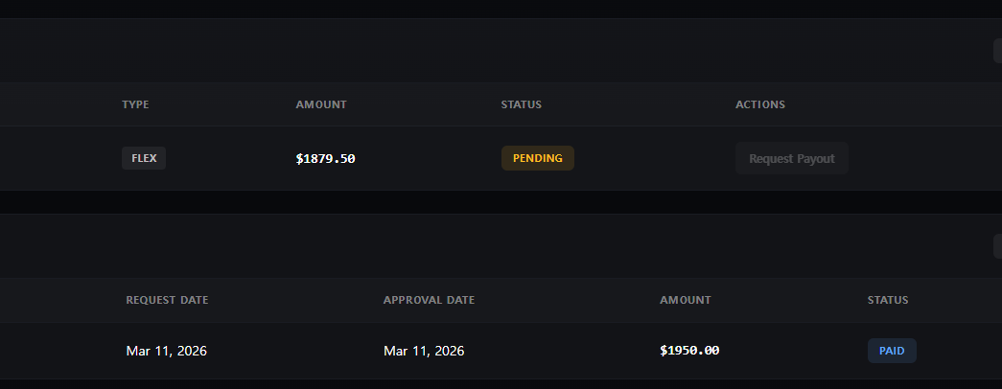This screenshot has width=1002, height=389.
Task: Click the AMOUNT header above $1879.50
Action: click(321, 104)
